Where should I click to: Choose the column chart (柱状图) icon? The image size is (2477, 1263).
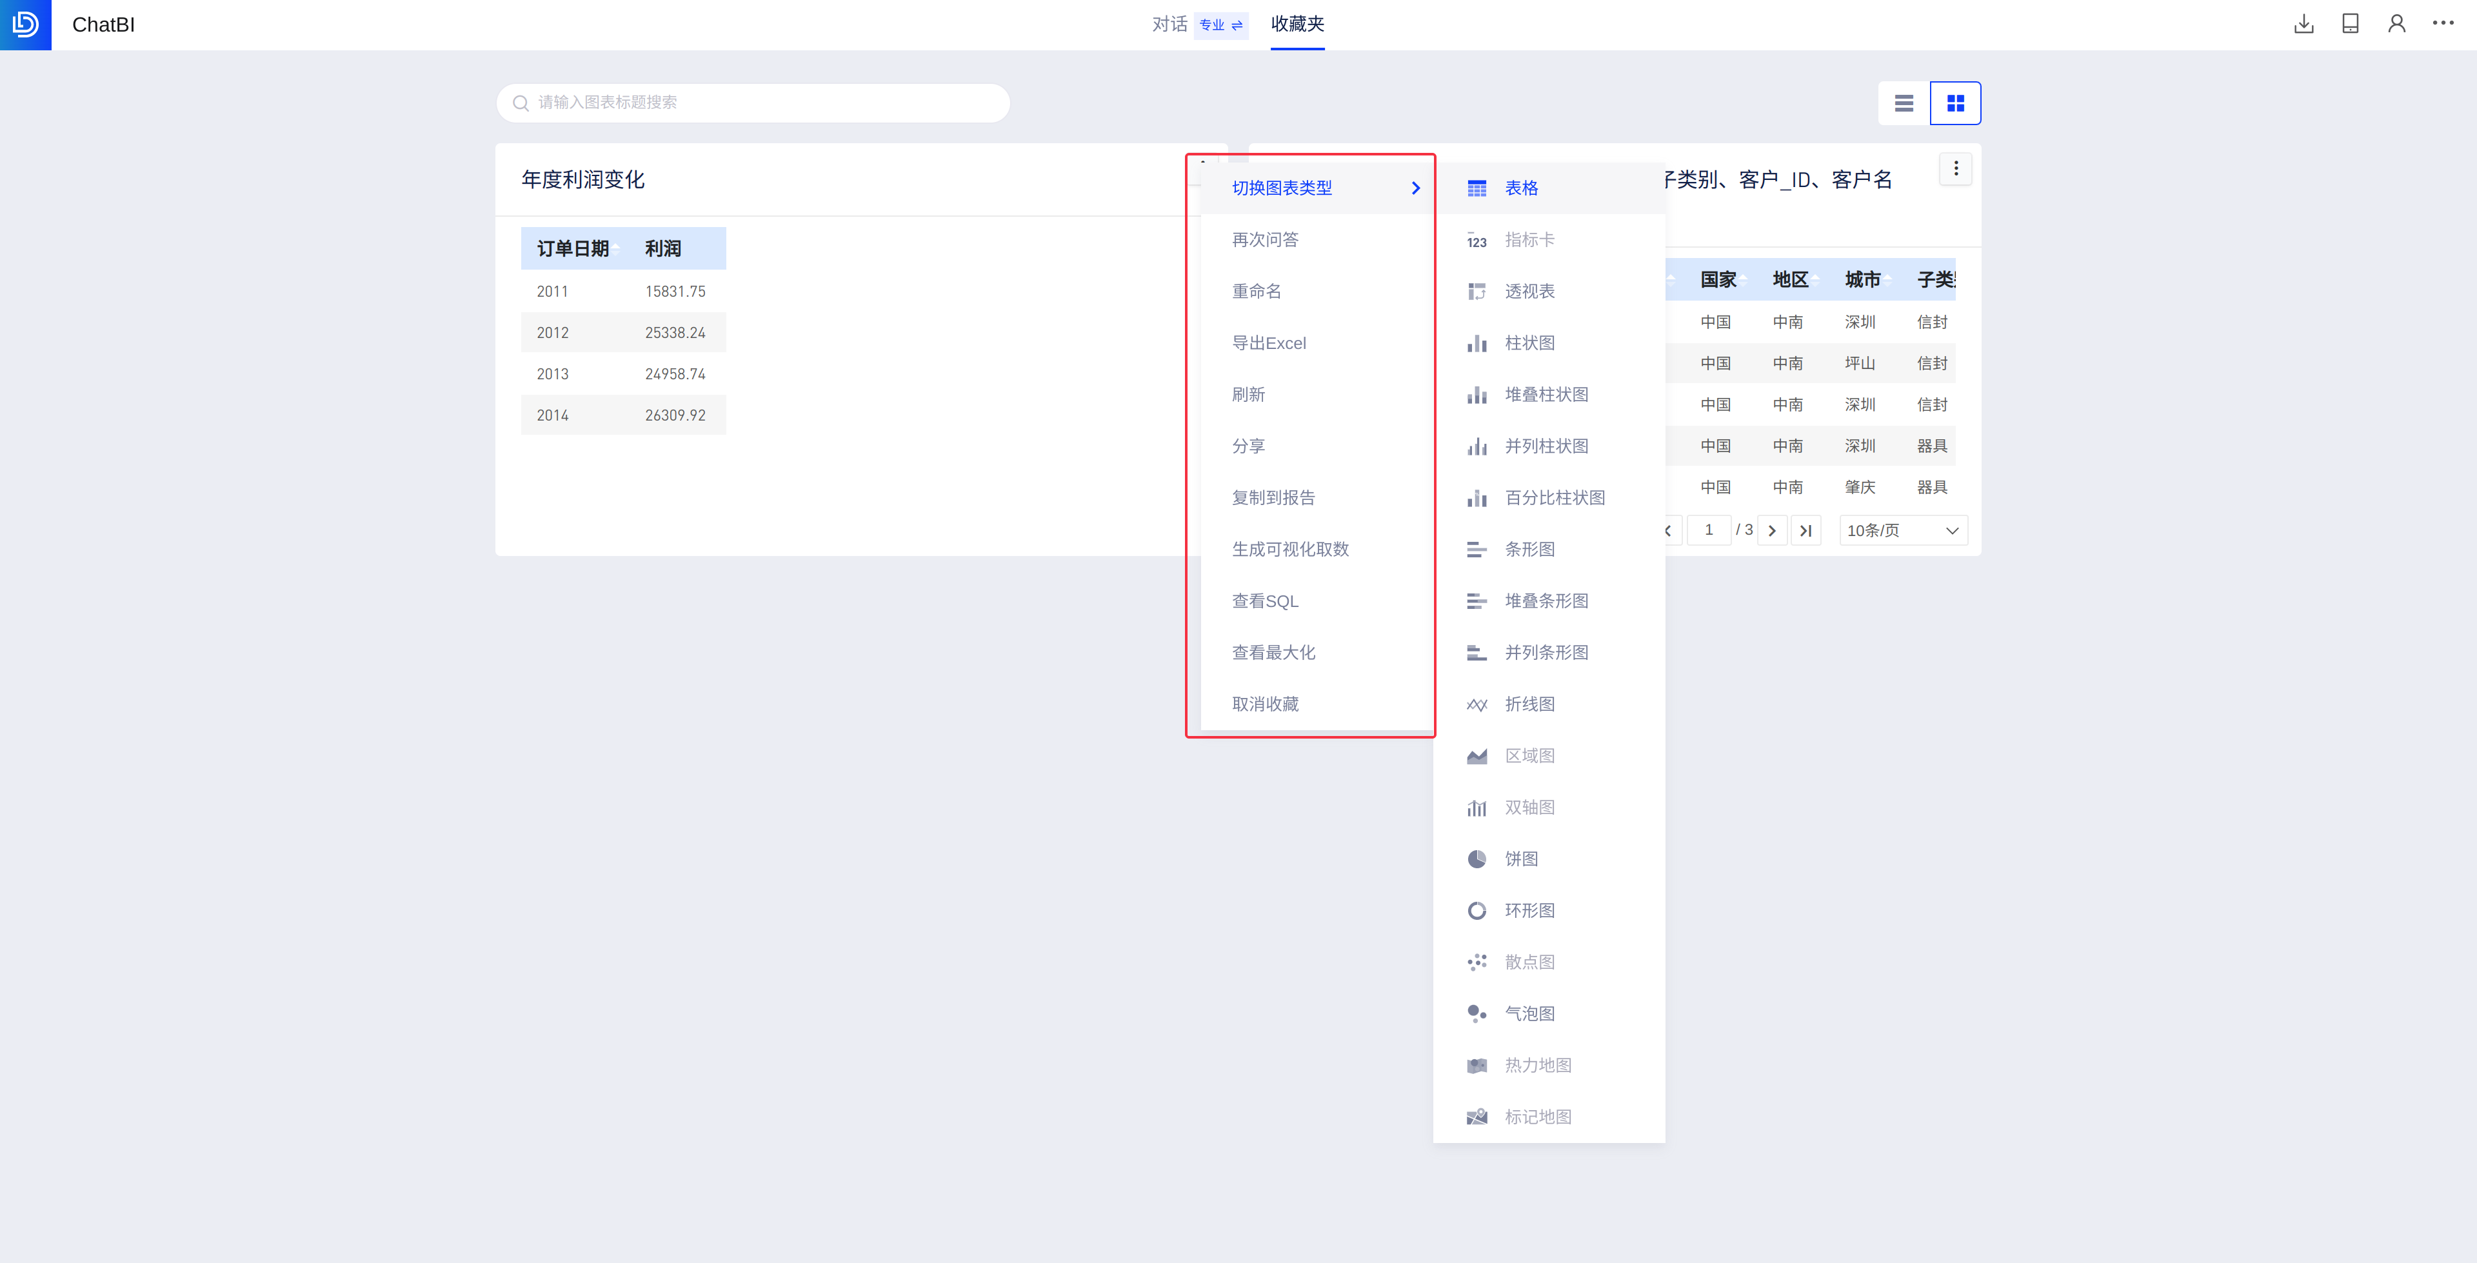[1476, 343]
